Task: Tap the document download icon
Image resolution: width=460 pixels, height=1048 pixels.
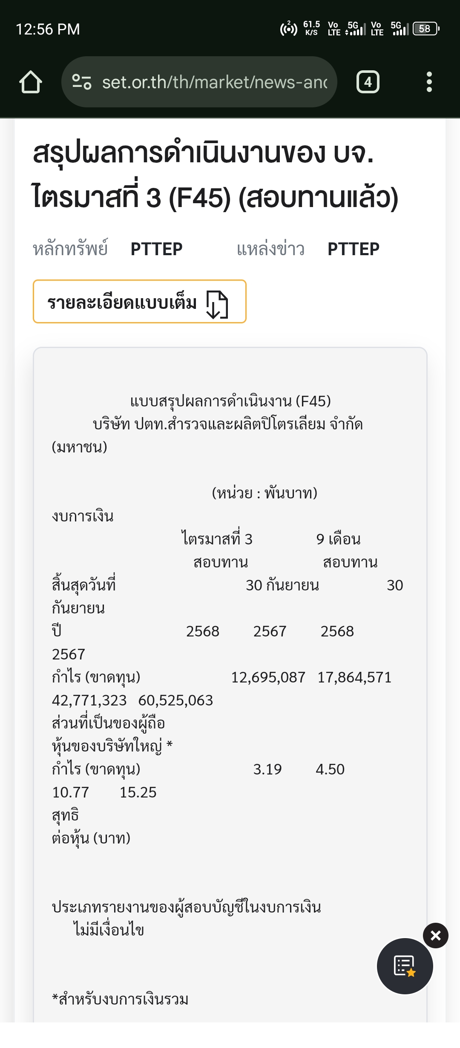Action: [x=217, y=304]
